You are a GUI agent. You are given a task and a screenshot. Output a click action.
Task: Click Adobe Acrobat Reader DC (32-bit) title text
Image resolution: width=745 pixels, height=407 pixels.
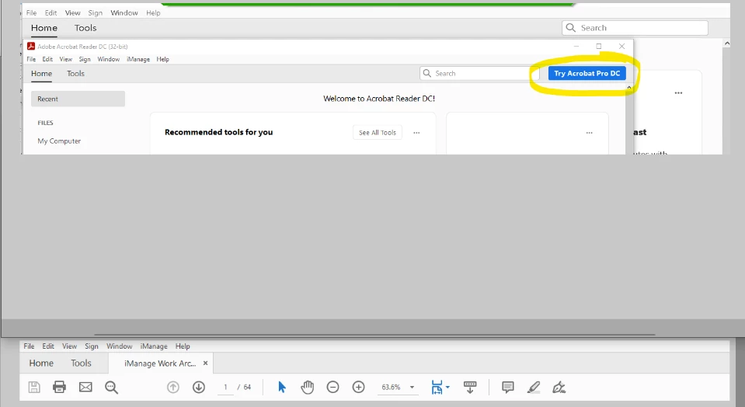tap(82, 47)
